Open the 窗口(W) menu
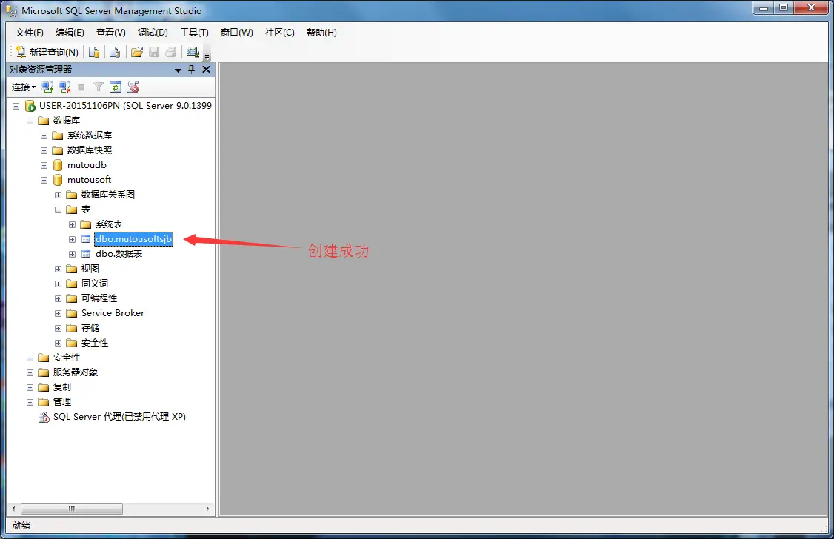 point(237,33)
